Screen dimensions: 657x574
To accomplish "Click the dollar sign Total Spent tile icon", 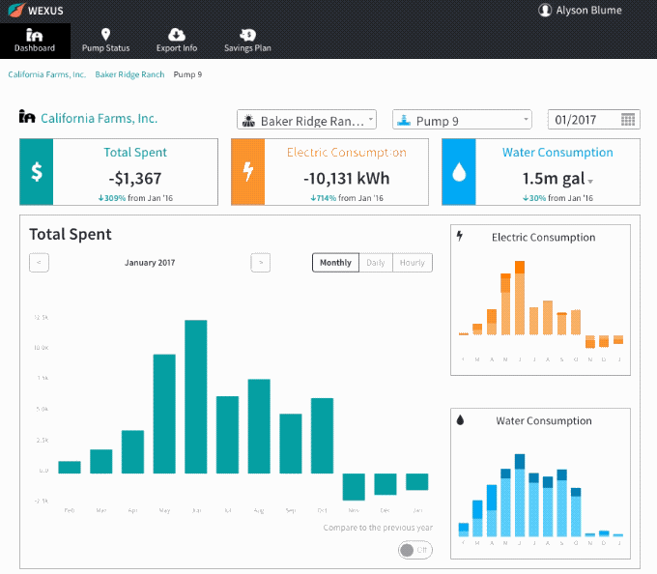I will (x=37, y=172).
